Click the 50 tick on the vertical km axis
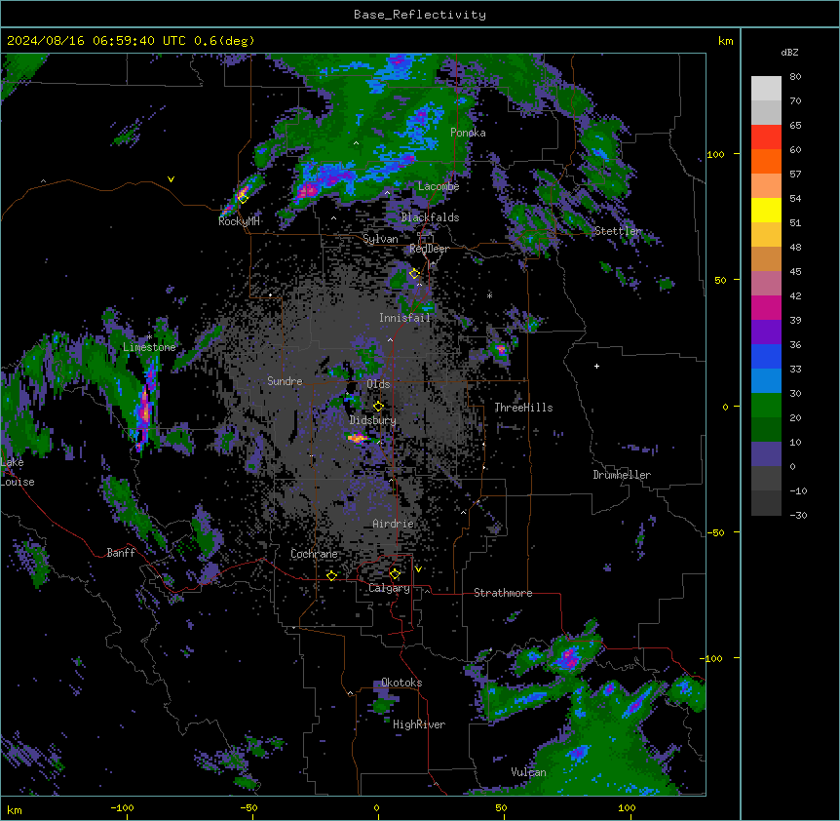840x821 pixels. click(x=720, y=280)
